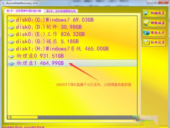The width and height of the screenshot is (170, 128).
Task: Select disk1 (H:) Windows7系统 465.00GB entry
Action: (72, 49)
